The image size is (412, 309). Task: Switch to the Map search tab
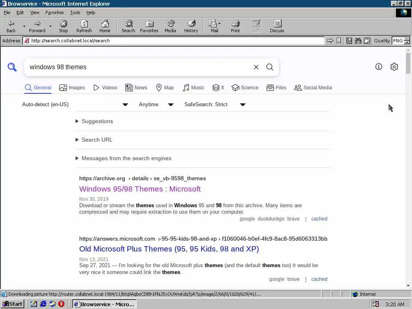point(165,87)
